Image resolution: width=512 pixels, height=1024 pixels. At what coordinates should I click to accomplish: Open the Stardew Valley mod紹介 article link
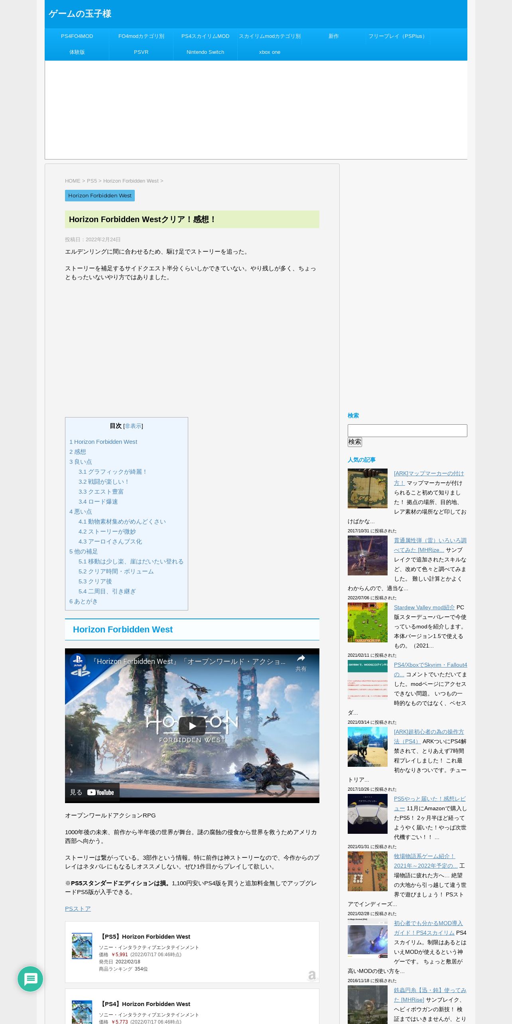[424, 607]
